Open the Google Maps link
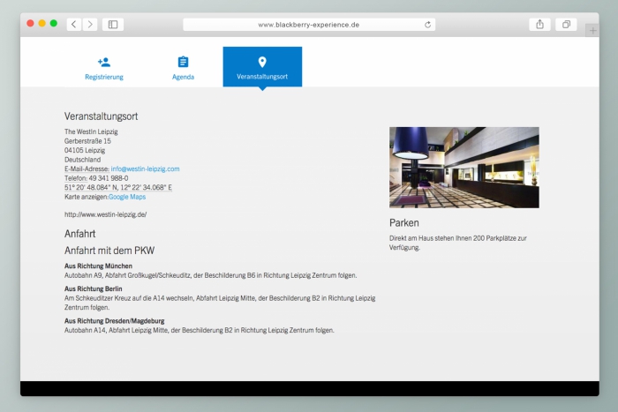This screenshot has height=412, width=618. click(x=127, y=197)
